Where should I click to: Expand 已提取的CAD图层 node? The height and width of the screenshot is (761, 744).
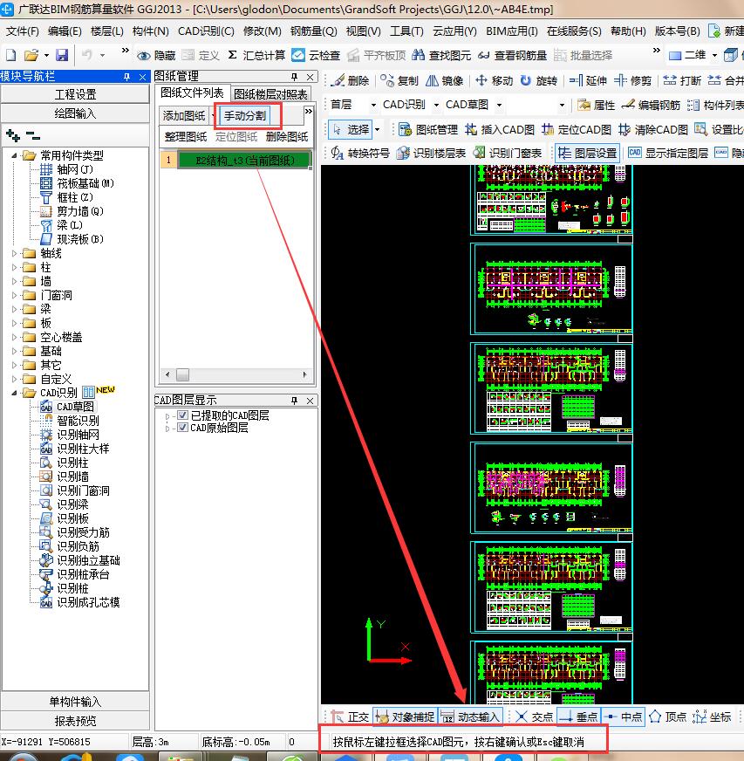[x=167, y=416]
